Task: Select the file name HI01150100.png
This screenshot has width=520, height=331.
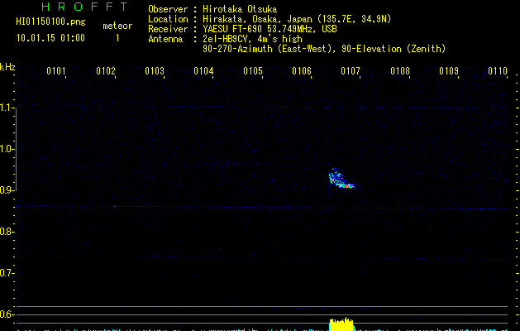Action: click(x=50, y=22)
